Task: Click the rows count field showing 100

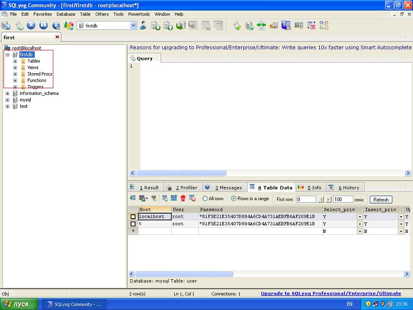Action: point(342,199)
